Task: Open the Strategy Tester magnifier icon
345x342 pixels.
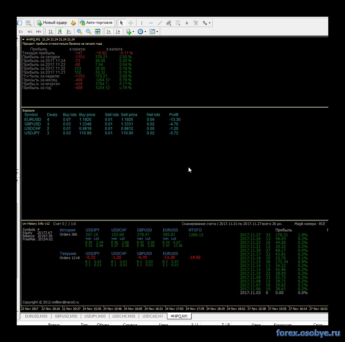Action: click(28, 22)
